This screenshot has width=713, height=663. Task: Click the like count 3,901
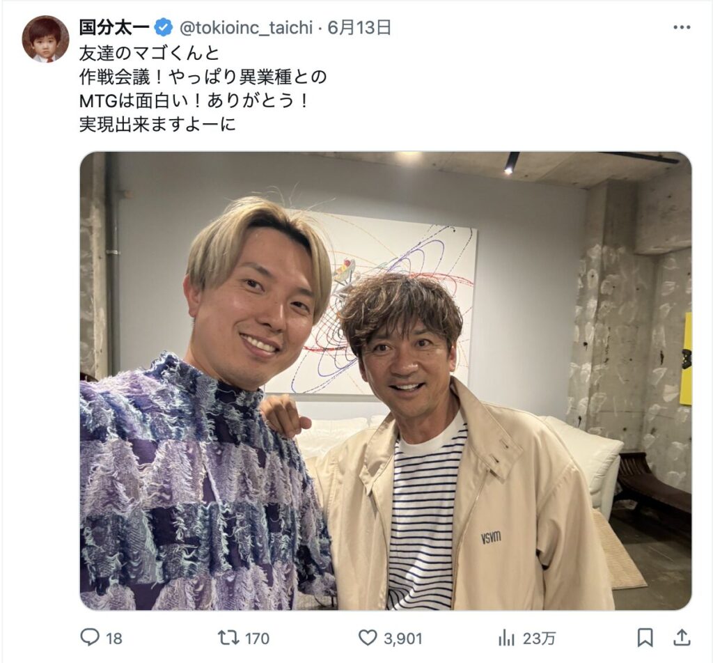click(x=403, y=639)
